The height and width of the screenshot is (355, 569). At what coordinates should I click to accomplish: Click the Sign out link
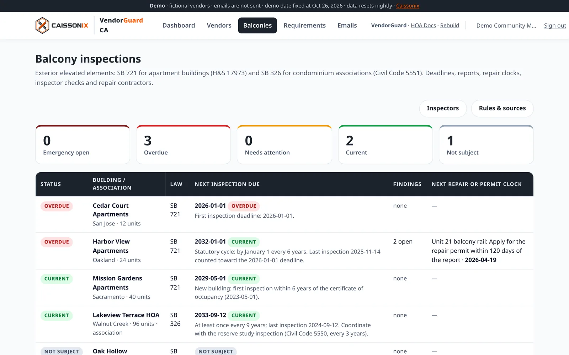click(x=555, y=26)
